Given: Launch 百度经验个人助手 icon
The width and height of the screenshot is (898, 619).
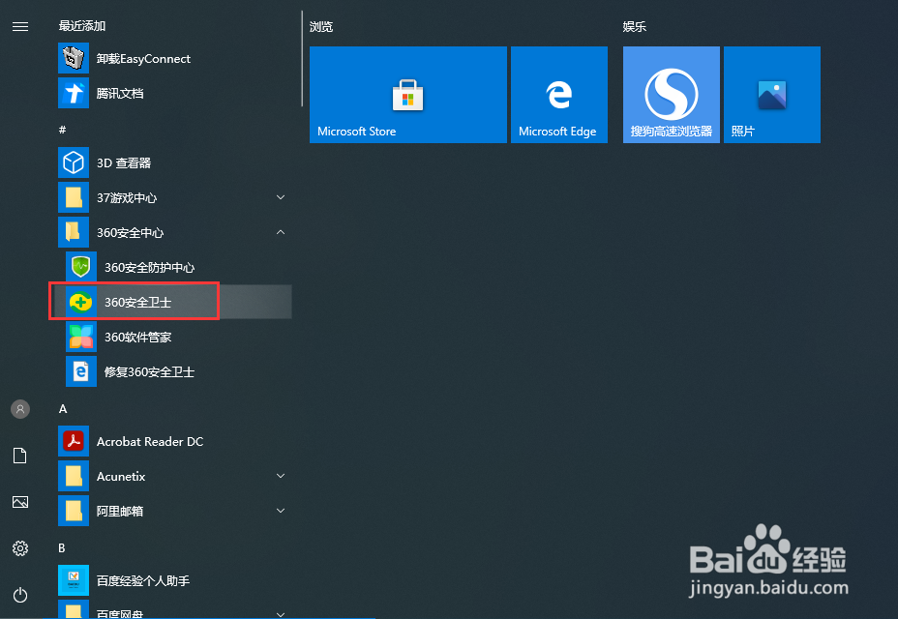Looking at the screenshot, I should [x=74, y=580].
